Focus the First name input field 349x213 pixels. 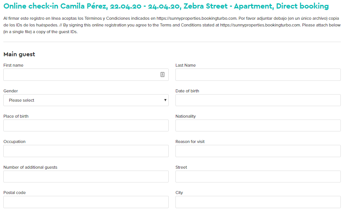click(x=86, y=74)
